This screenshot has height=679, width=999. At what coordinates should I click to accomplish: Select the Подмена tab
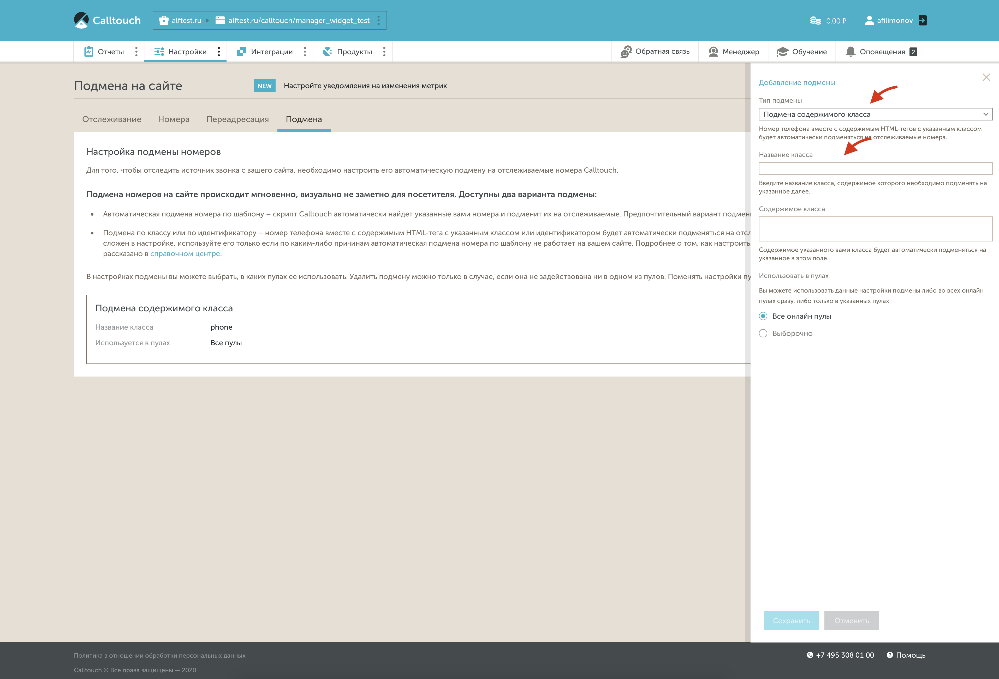point(304,119)
